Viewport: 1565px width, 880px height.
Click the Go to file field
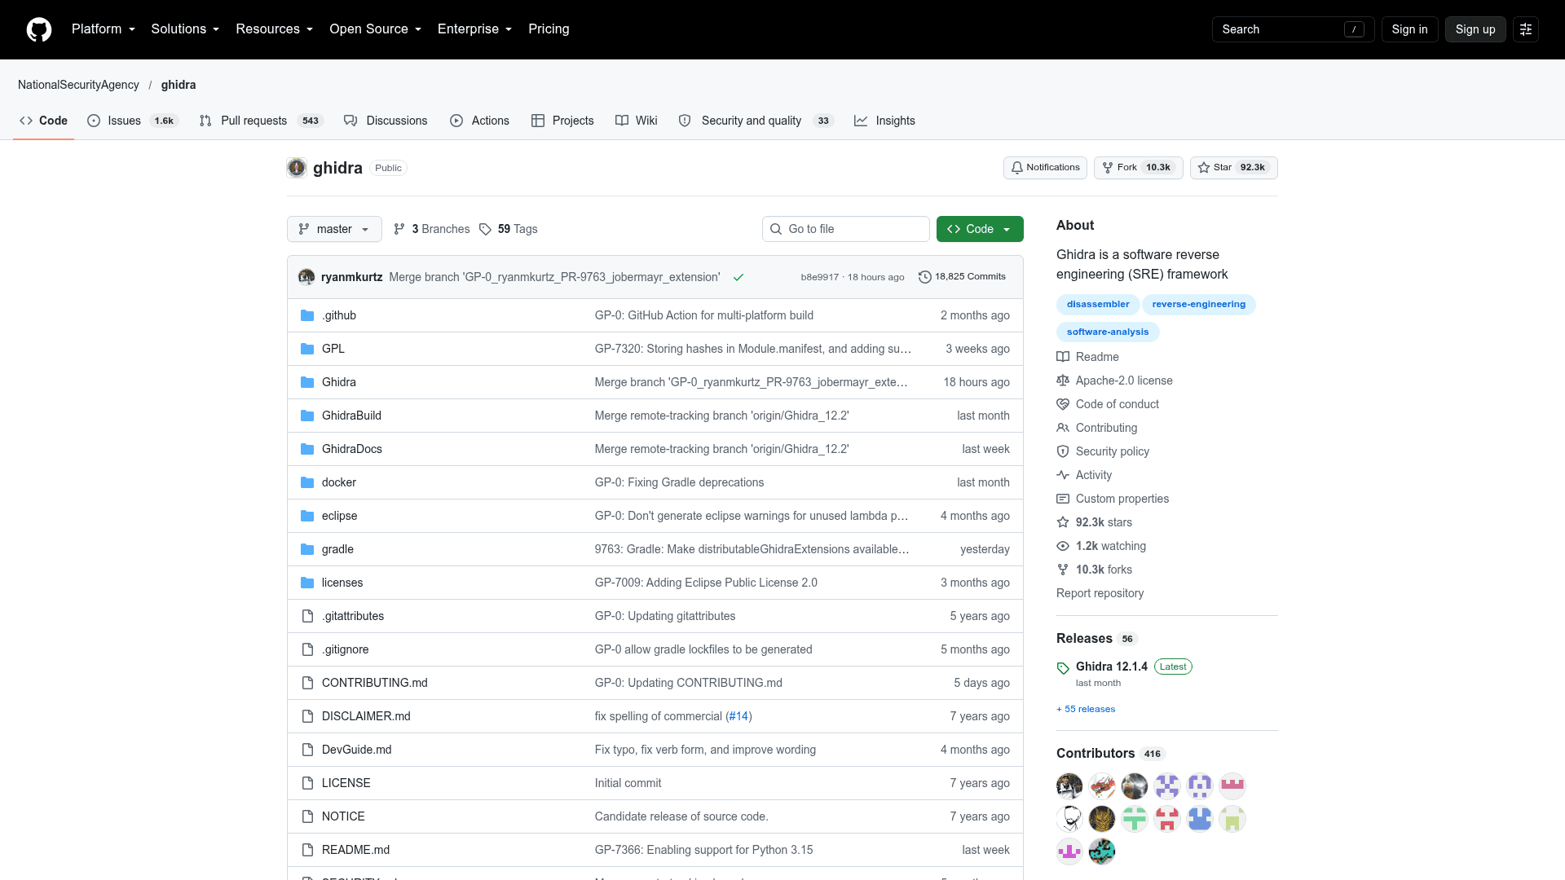click(x=846, y=229)
